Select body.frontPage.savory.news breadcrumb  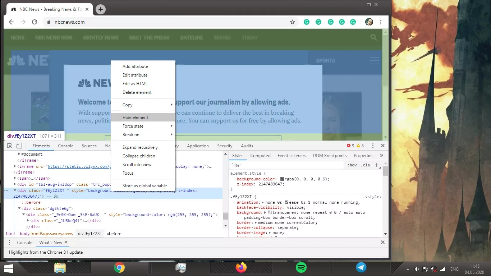pos(46,234)
